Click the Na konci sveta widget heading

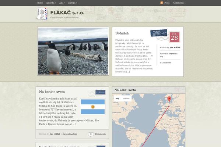125,90
